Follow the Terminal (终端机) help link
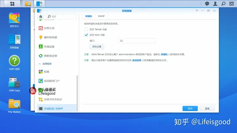Screen dimensions: 237x133 tap(164, 55)
